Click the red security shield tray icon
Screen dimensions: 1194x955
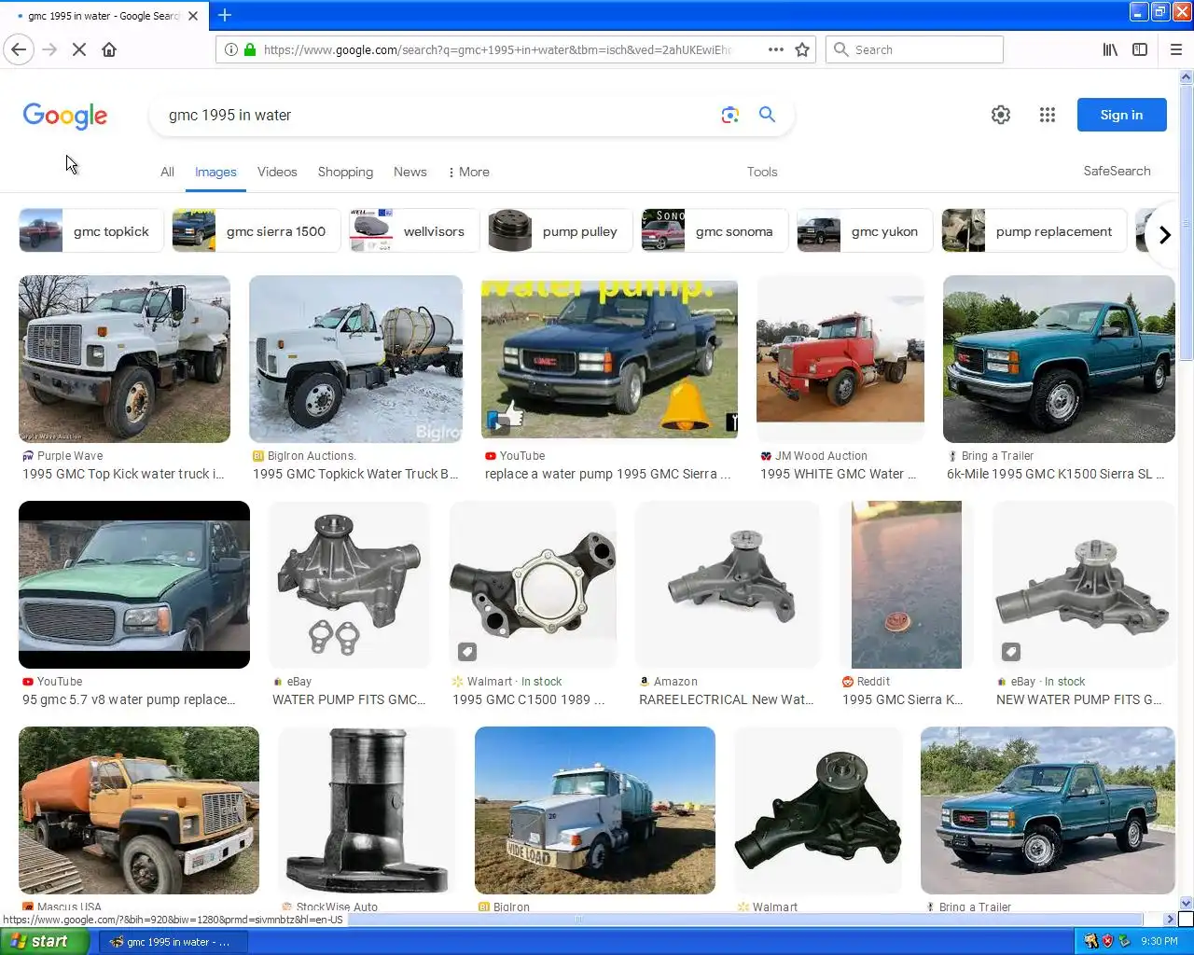(x=1107, y=941)
